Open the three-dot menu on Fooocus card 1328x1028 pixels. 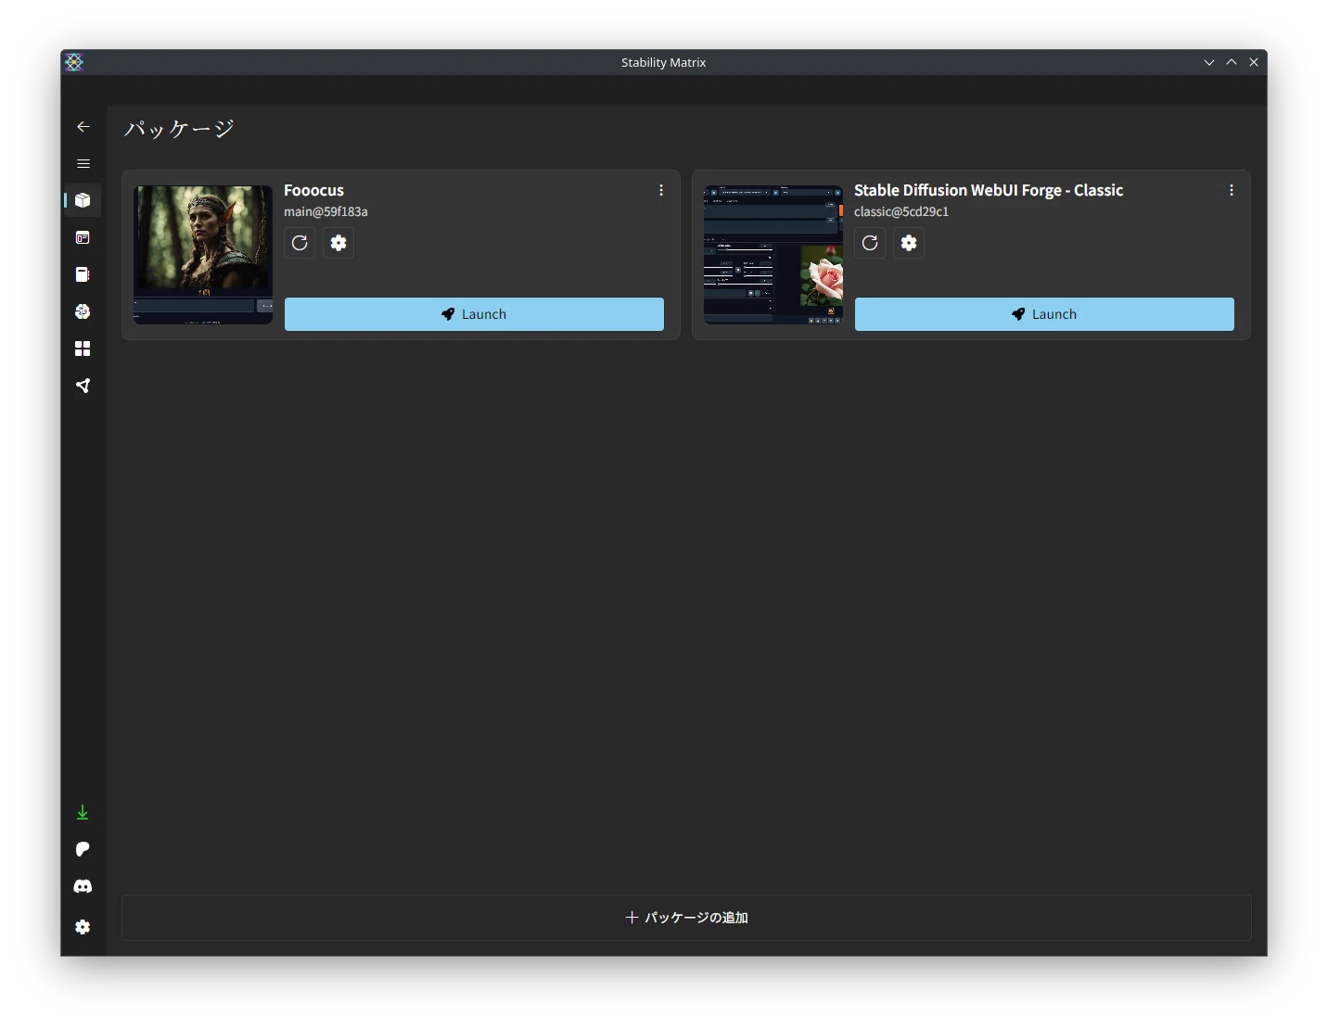point(661,190)
